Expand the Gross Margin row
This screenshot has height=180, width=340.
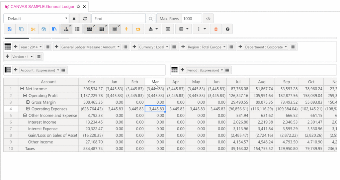[x=28, y=102]
